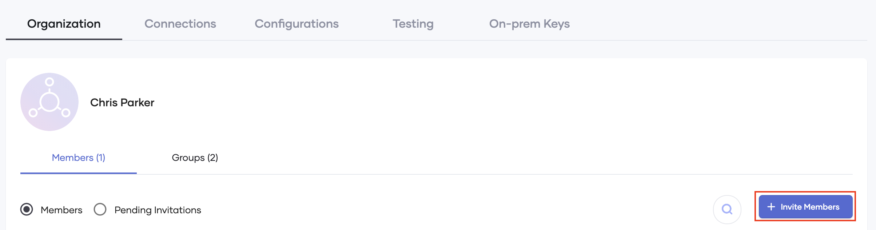Show the Members (1) sub-tab

[79, 158]
